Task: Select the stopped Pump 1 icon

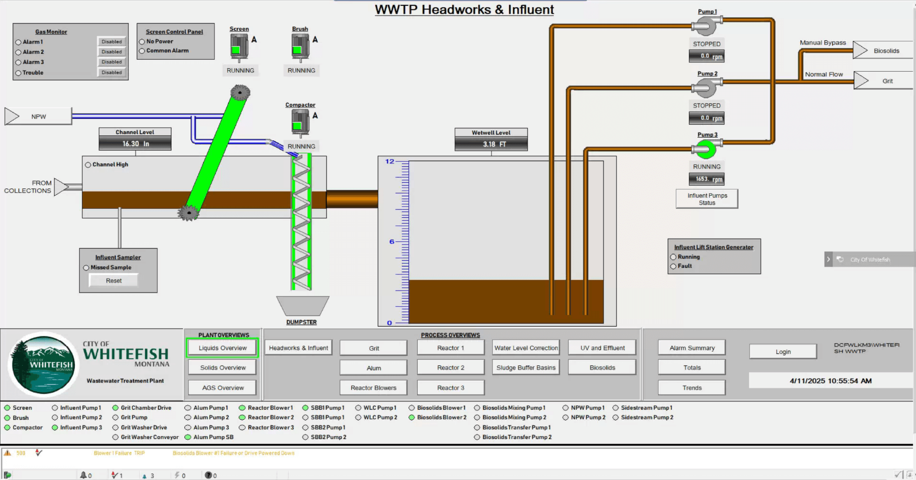Action: click(706, 26)
